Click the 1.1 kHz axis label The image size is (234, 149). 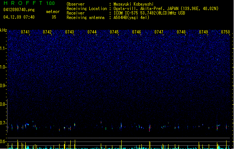coord(3,48)
